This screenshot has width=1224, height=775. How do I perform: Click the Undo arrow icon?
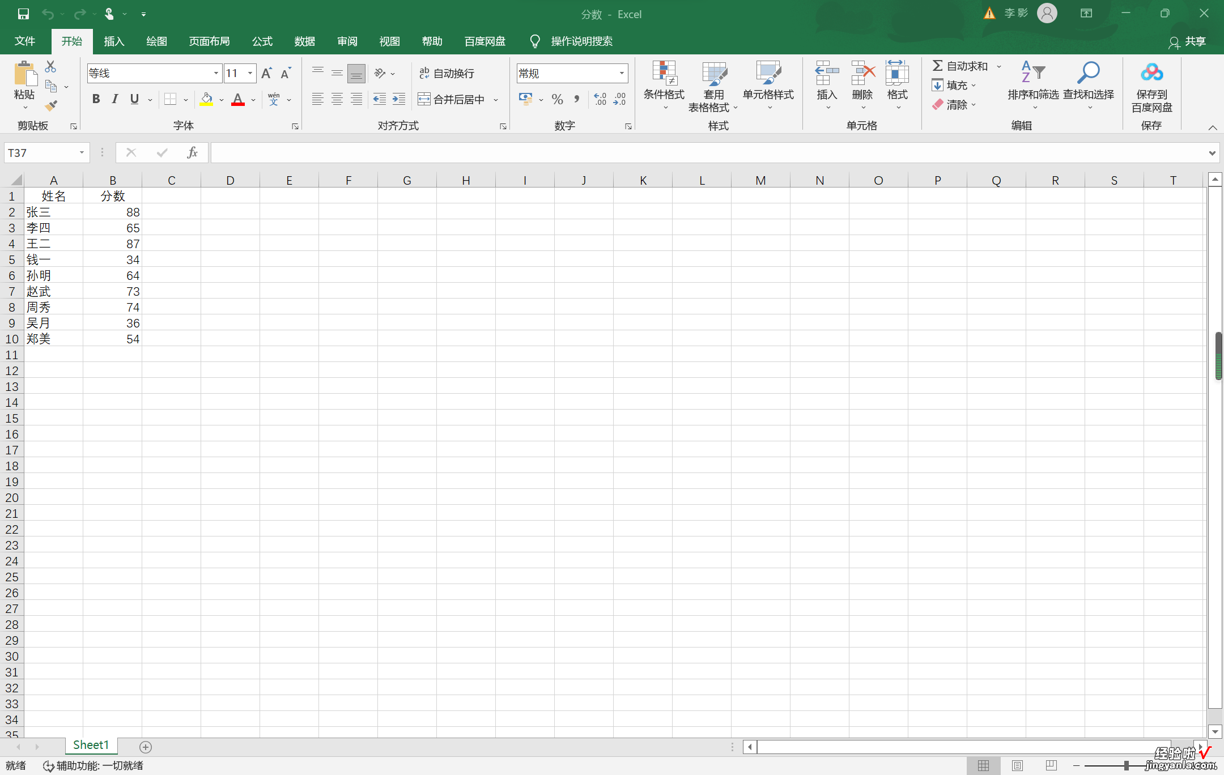pos(48,14)
